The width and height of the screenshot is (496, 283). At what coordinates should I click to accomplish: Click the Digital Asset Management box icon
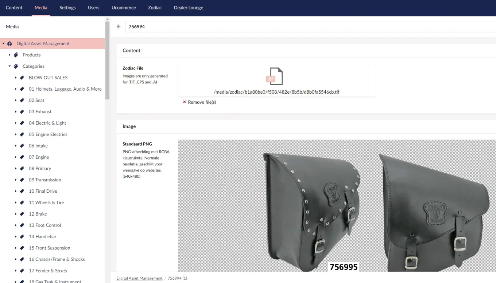tap(10, 44)
